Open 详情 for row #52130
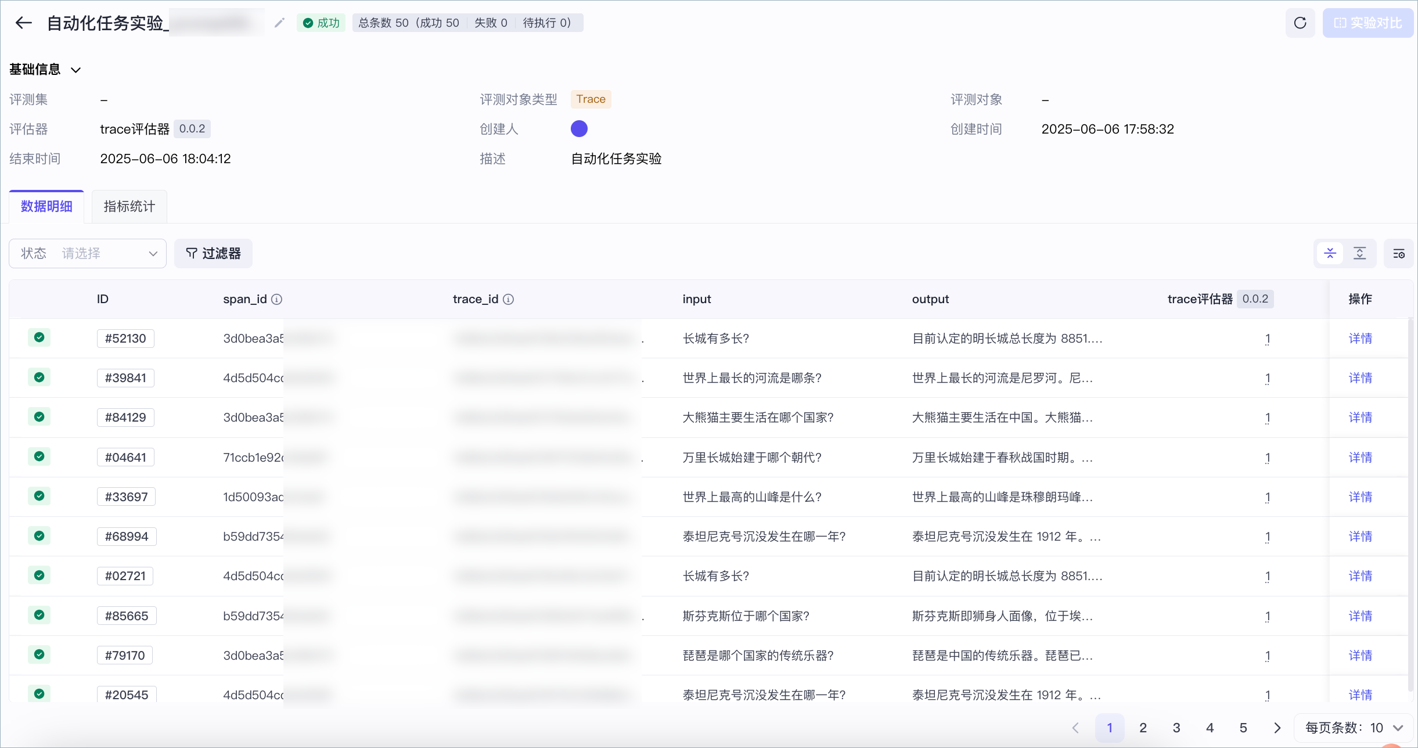Image resolution: width=1418 pixels, height=748 pixels. (x=1360, y=338)
